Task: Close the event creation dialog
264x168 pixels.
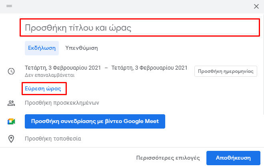Action: click(x=256, y=6)
